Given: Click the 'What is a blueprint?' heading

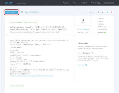Looking at the screenshot, I should [x=83, y=43].
